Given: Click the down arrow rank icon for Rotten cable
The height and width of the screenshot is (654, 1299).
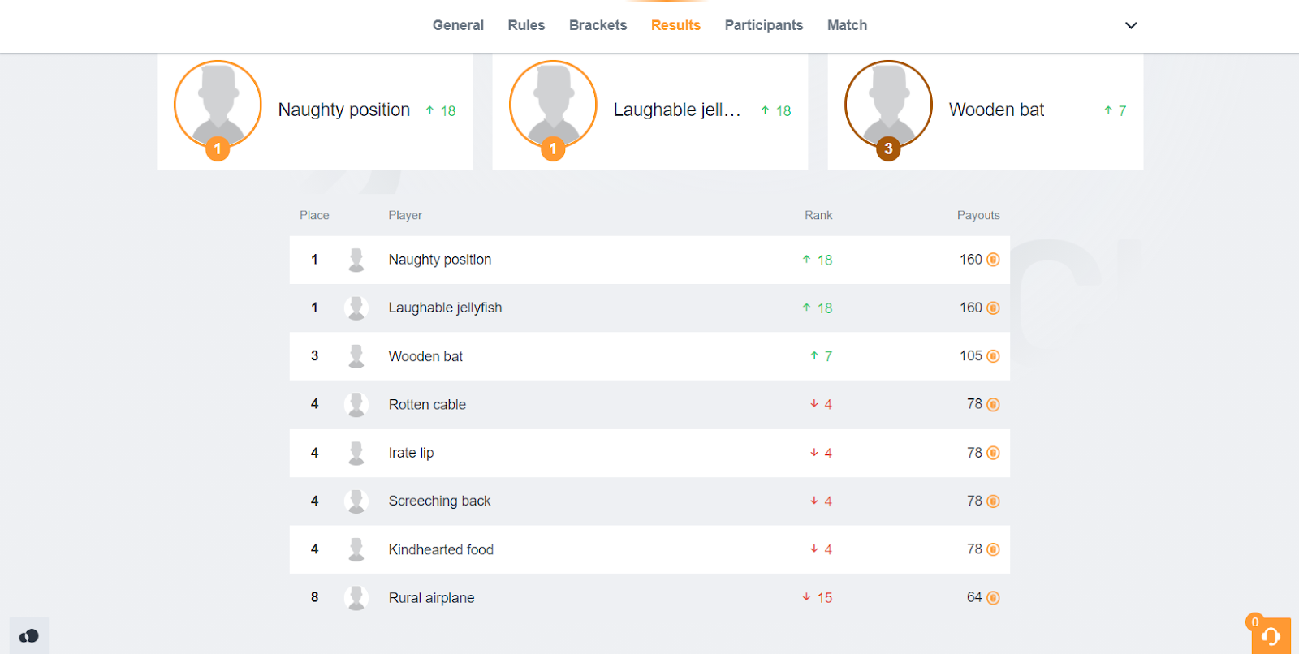Looking at the screenshot, I should click(813, 404).
